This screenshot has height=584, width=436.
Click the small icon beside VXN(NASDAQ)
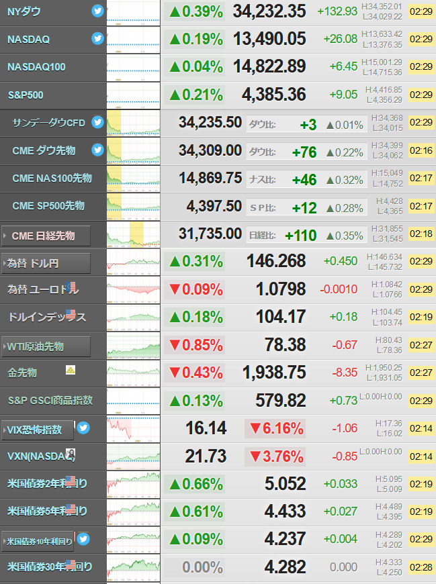click(71, 453)
